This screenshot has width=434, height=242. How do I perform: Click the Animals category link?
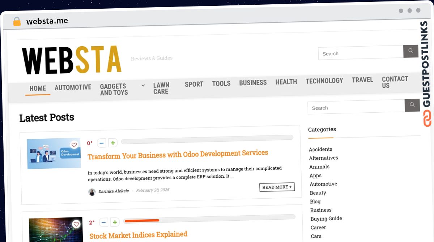click(x=319, y=167)
